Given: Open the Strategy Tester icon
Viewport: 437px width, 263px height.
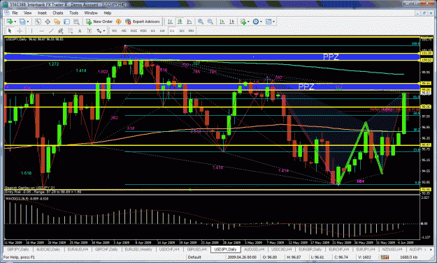Looking at the screenshot, I should coord(76,22).
